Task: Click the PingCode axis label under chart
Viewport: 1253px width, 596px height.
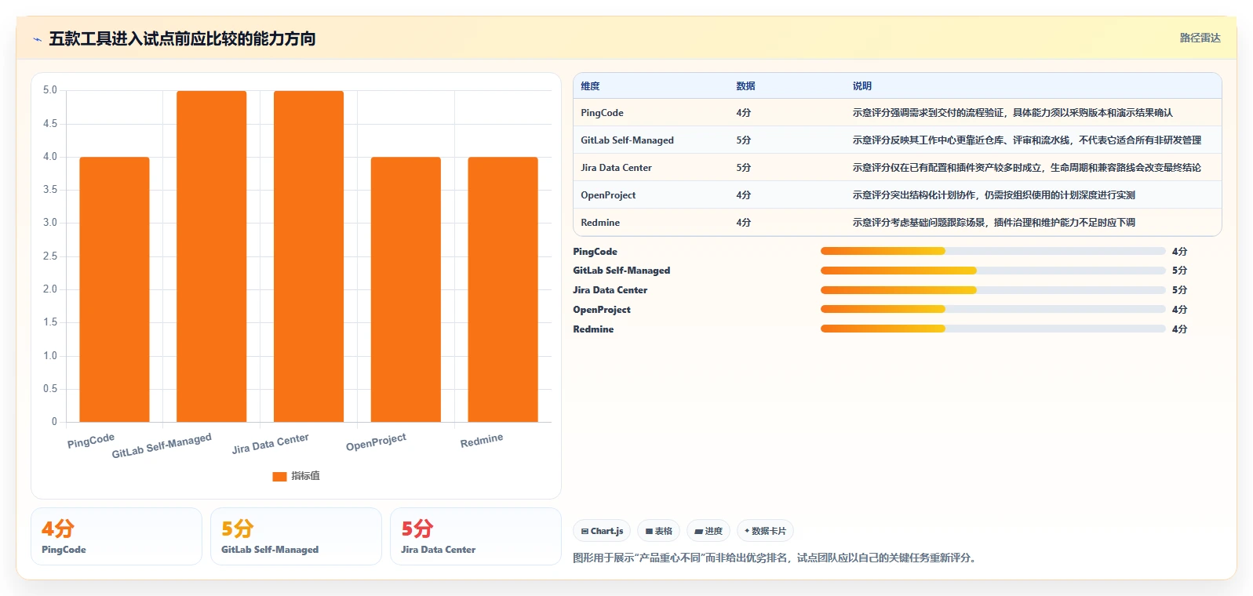Action: coord(91,441)
